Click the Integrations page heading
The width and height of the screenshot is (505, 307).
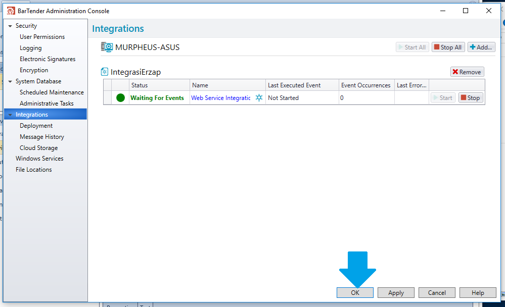point(118,29)
